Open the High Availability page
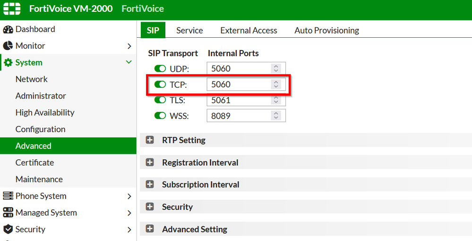This screenshot has width=472, height=241. (45, 112)
